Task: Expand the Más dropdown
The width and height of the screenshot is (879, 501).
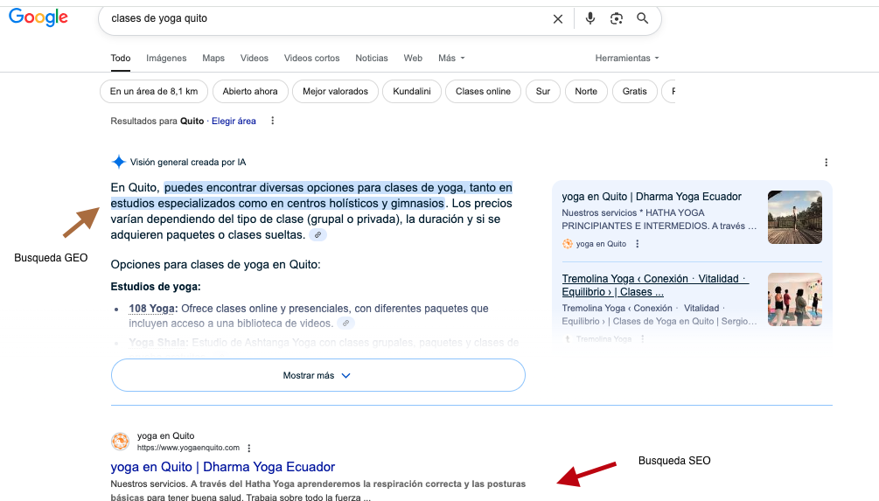Action: pos(451,59)
